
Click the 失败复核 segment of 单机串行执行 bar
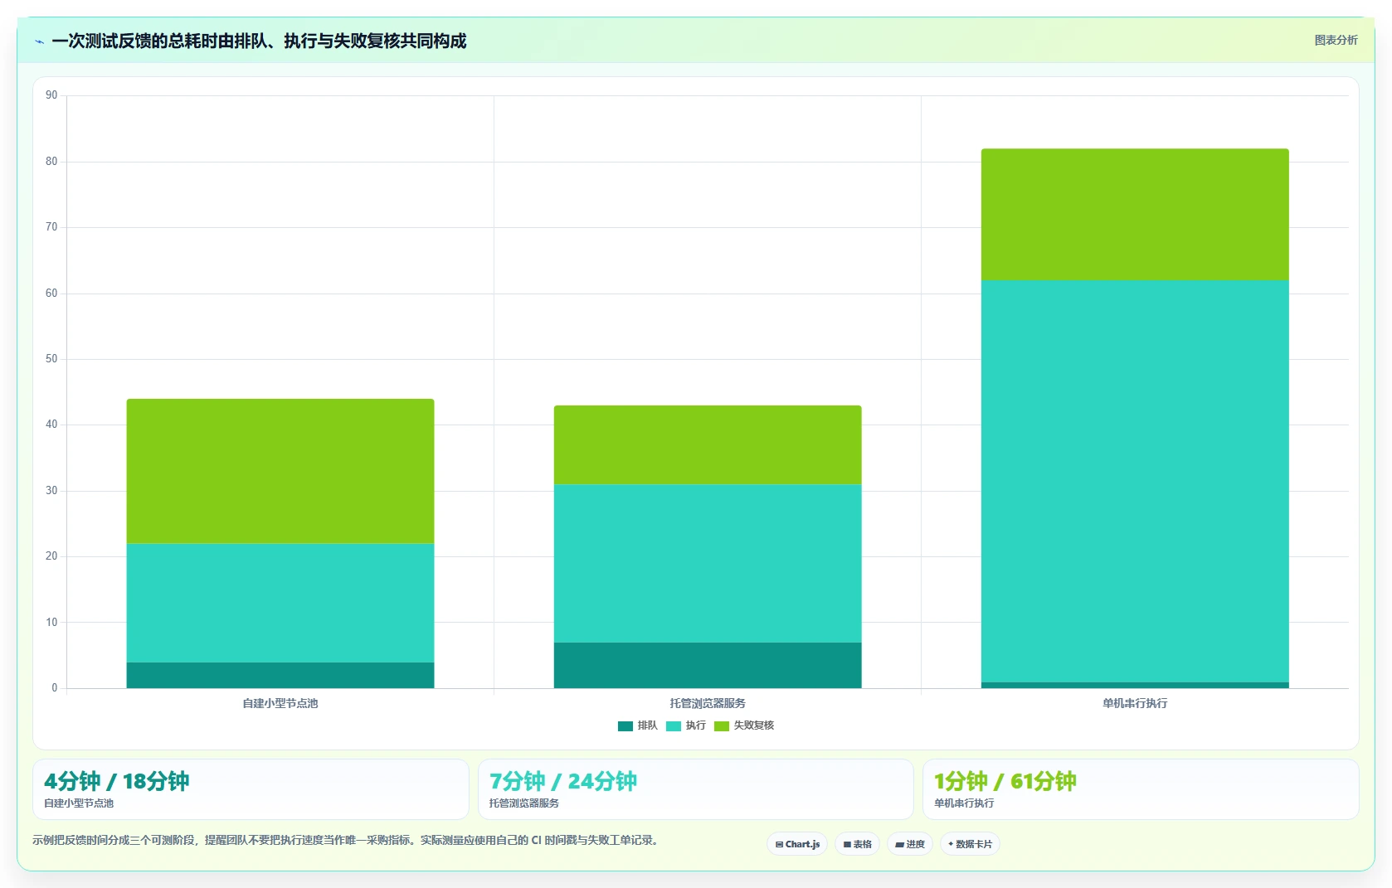pyautogui.click(x=1135, y=215)
